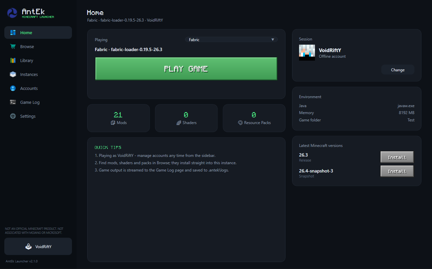Go to the Home page
Viewport: 432px width, 269px height.
tap(38, 33)
